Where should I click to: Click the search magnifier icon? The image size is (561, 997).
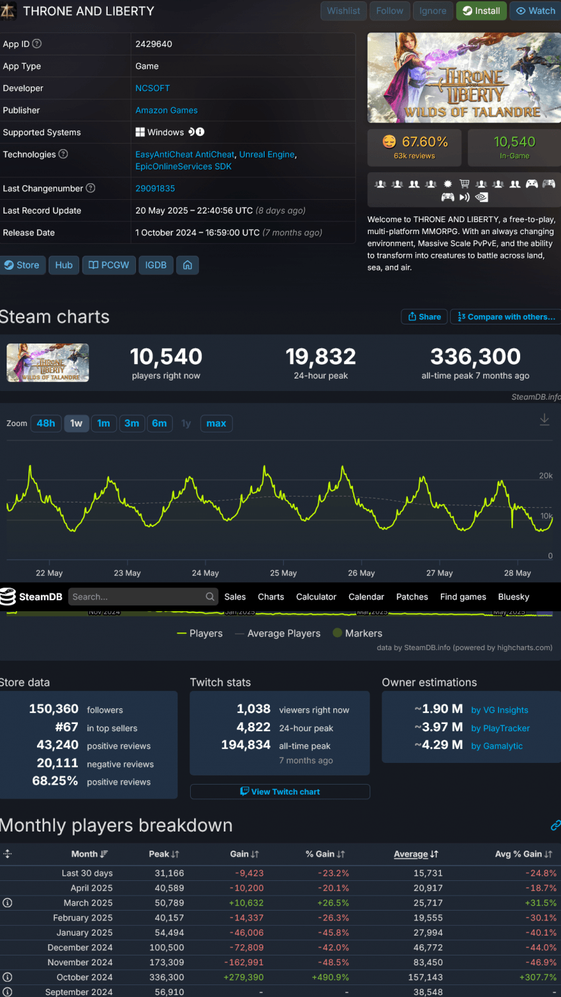click(x=210, y=597)
